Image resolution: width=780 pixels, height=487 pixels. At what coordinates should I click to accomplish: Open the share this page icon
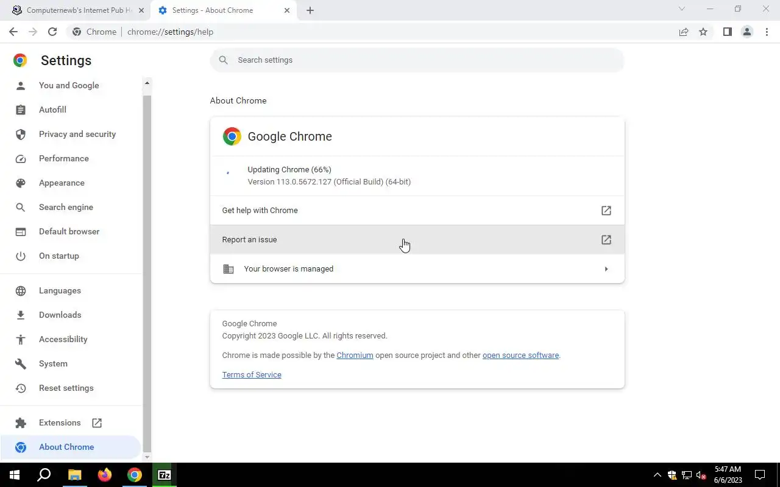click(684, 32)
